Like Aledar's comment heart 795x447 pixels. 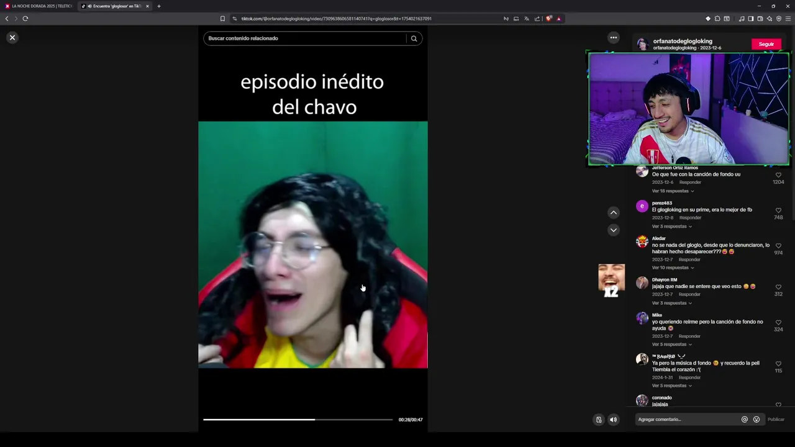pyautogui.click(x=778, y=246)
